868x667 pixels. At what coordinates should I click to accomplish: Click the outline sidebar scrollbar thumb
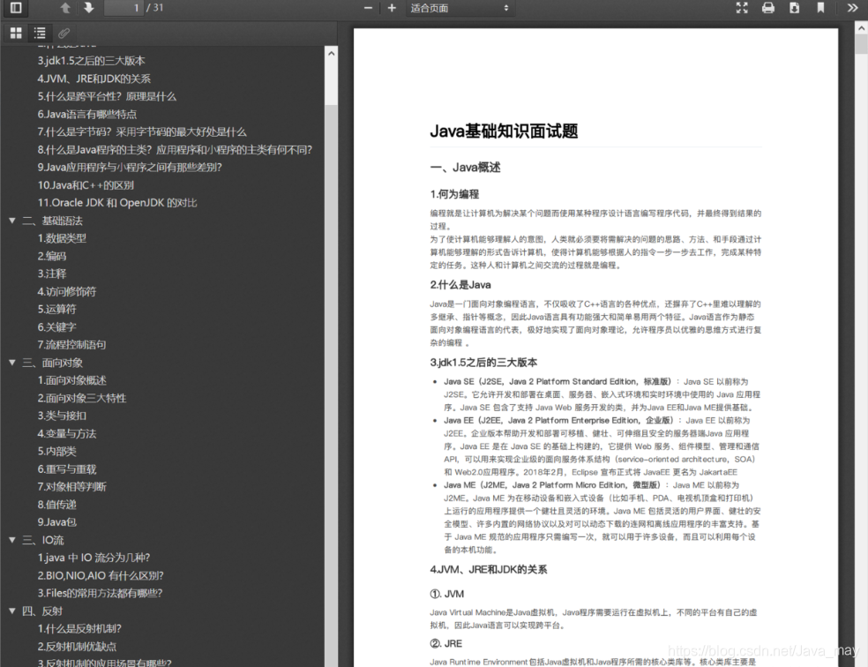tap(331, 82)
